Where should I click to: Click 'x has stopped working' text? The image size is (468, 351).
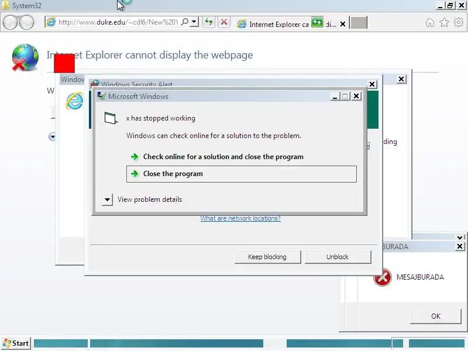point(160,118)
